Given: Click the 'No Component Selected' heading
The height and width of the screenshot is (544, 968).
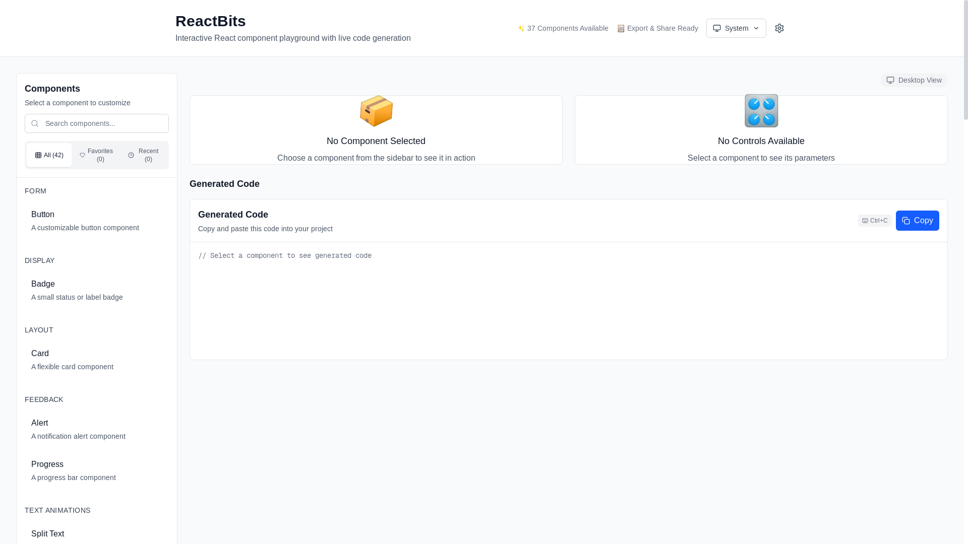Looking at the screenshot, I should (x=376, y=141).
